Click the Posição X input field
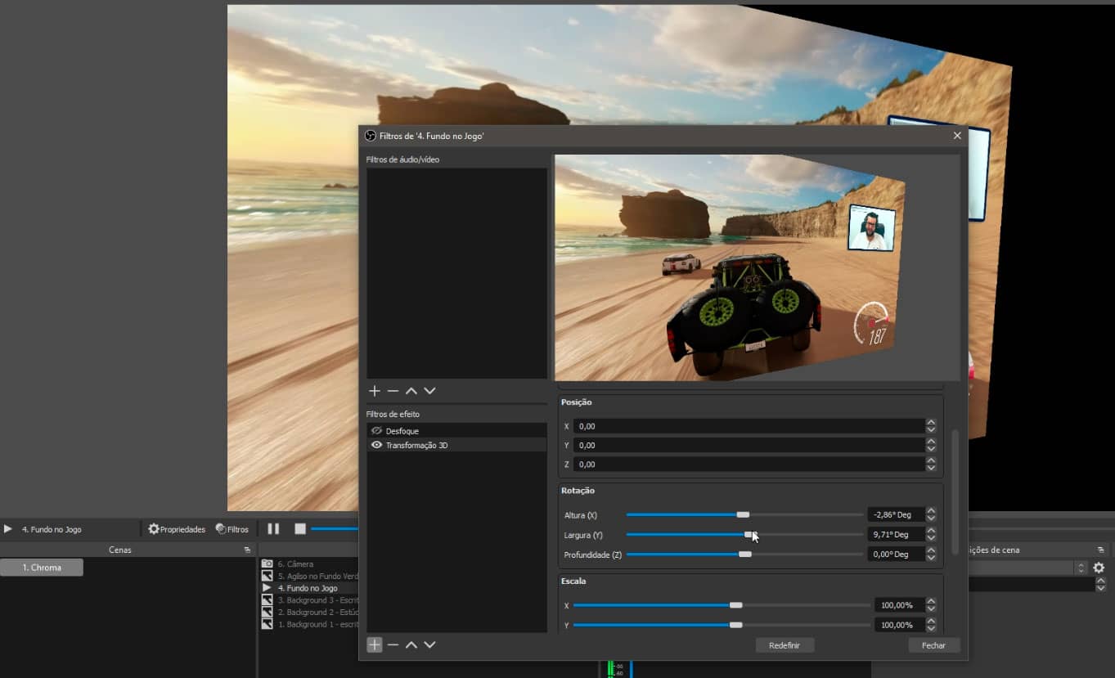 pyautogui.click(x=749, y=426)
